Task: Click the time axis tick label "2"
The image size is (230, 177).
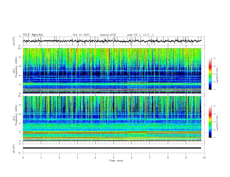Action: [59, 158]
